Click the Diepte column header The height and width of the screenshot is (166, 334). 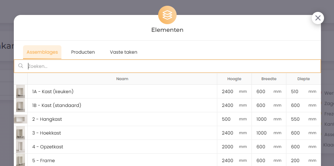(303, 79)
